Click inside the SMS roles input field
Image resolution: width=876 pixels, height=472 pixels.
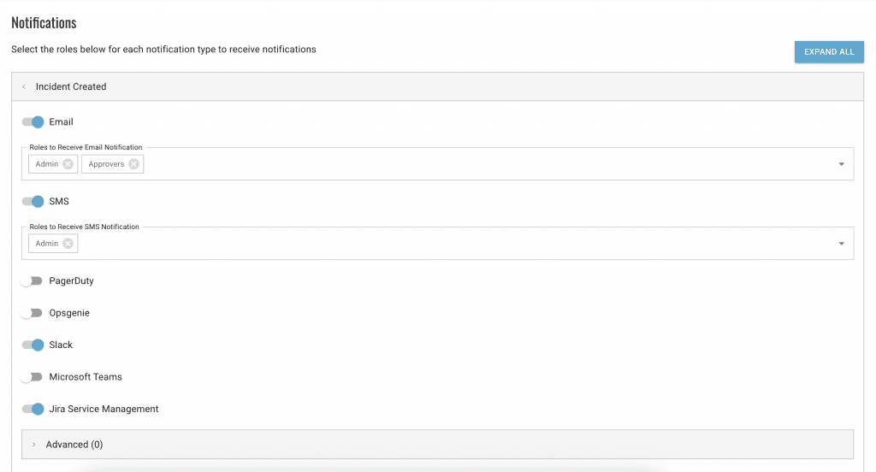(x=453, y=244)
